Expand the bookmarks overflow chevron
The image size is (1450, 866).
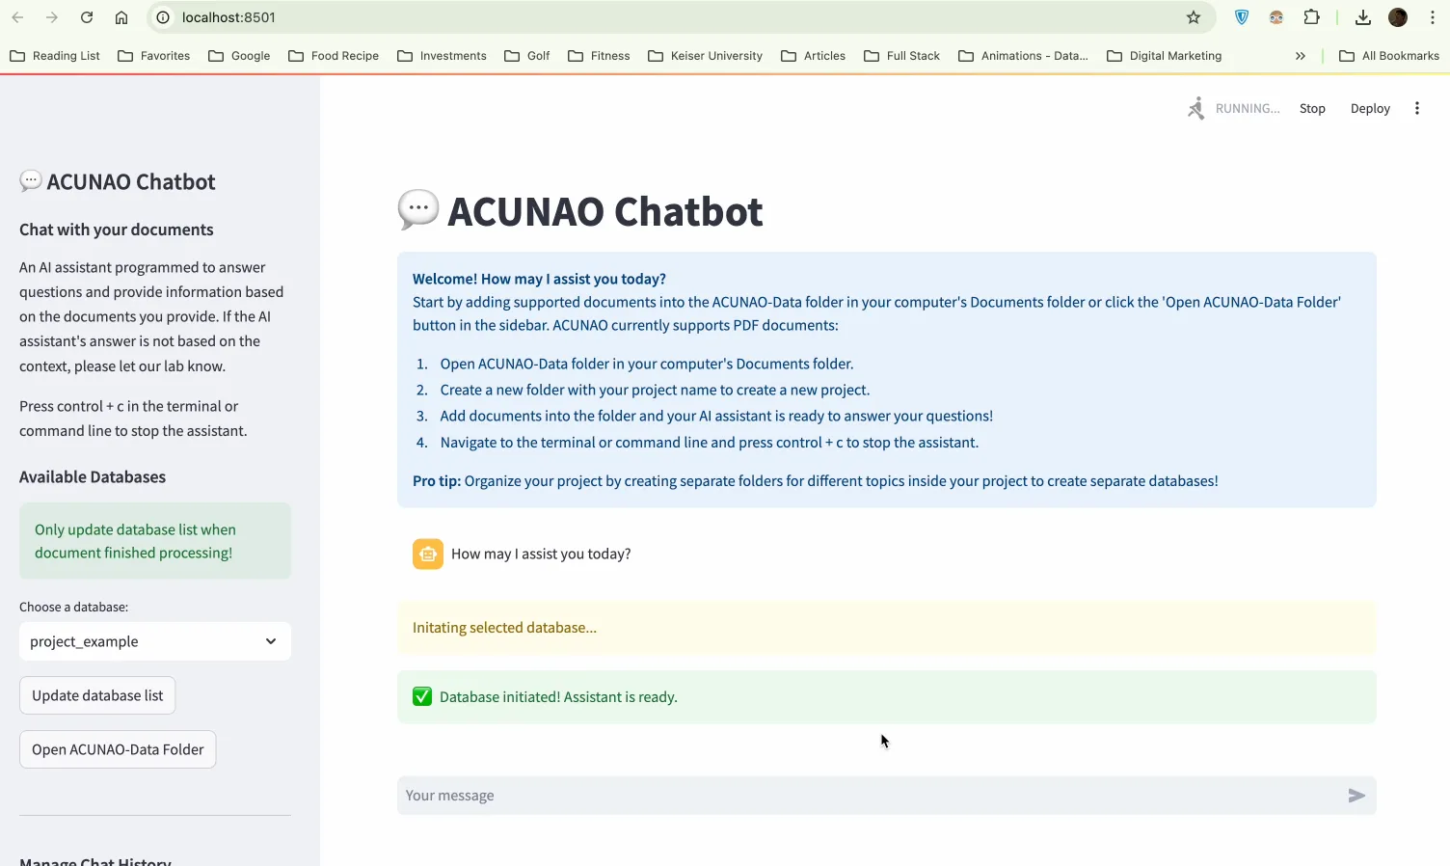click(x=1300, y=56)
